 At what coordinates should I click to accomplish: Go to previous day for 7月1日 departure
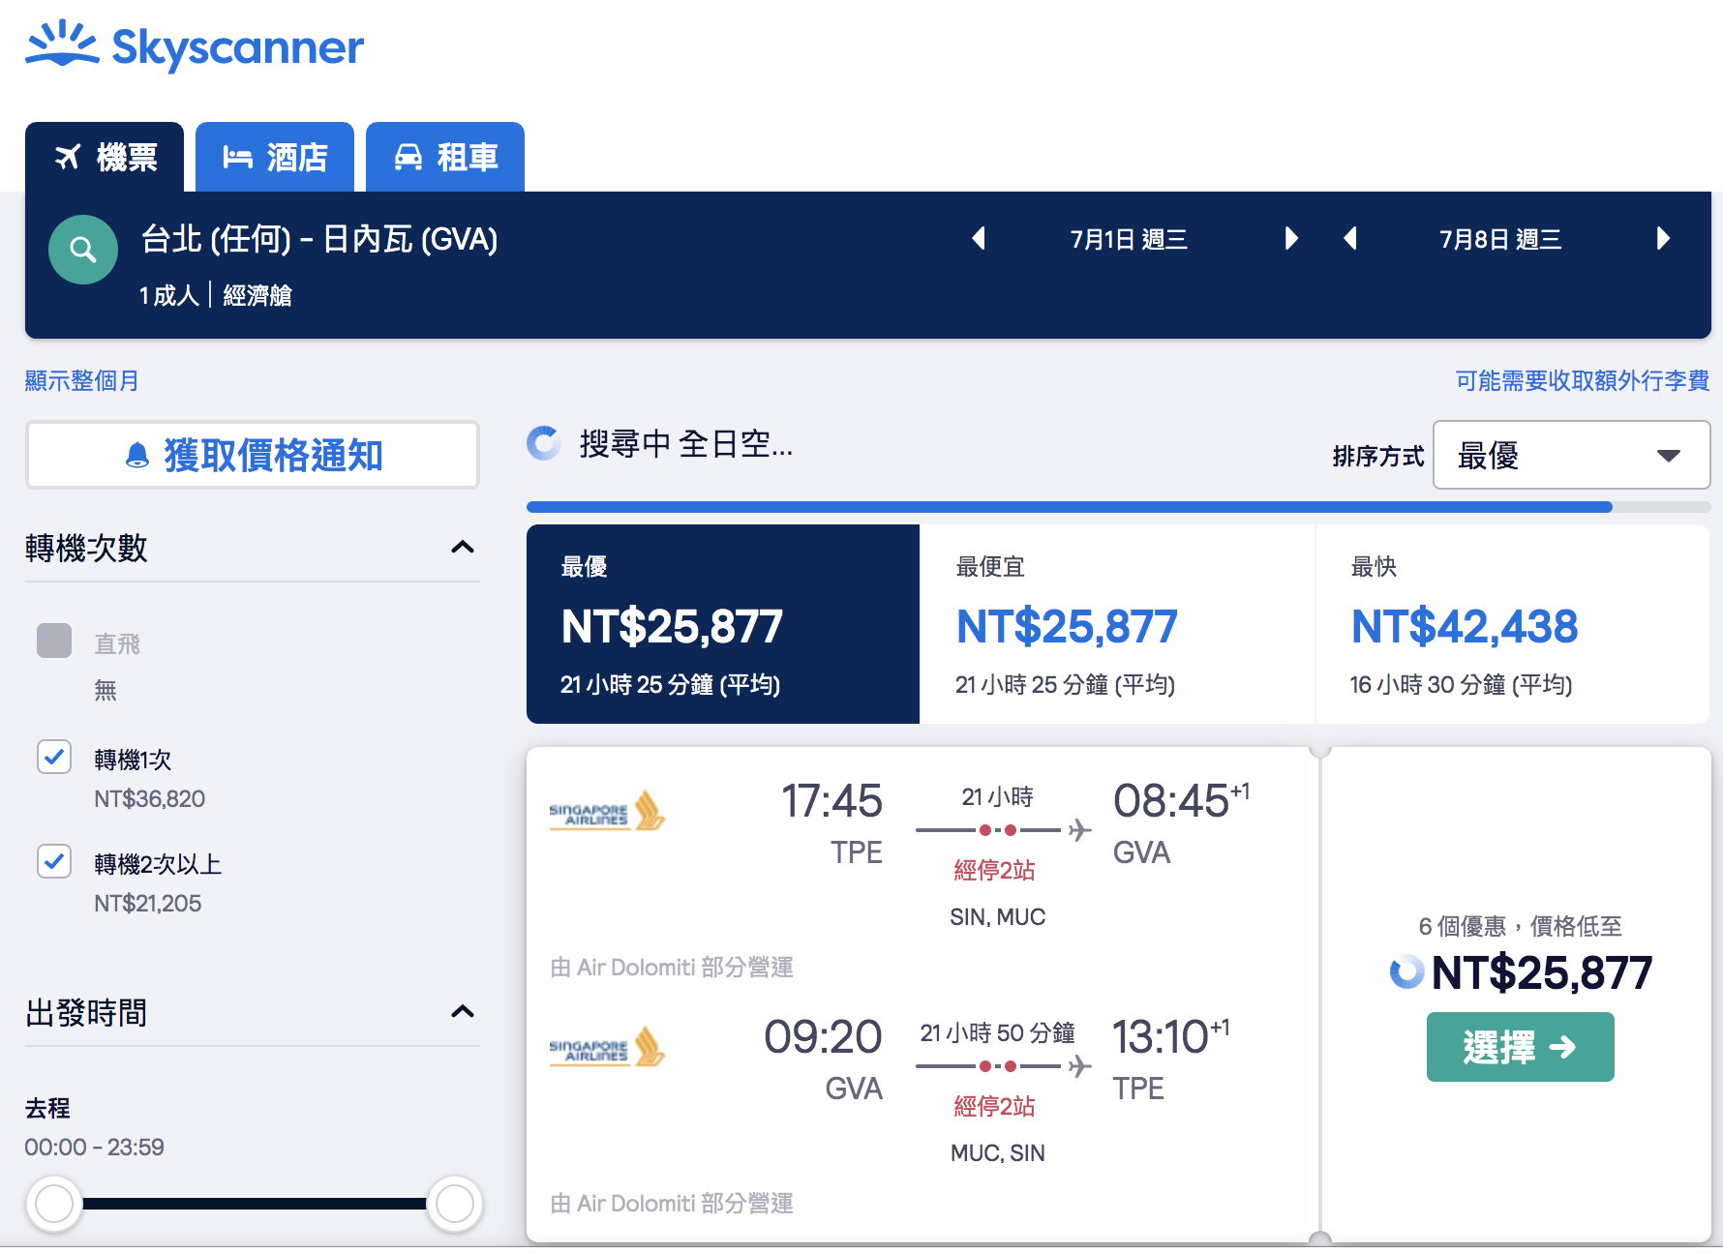[x=979, y=238]
